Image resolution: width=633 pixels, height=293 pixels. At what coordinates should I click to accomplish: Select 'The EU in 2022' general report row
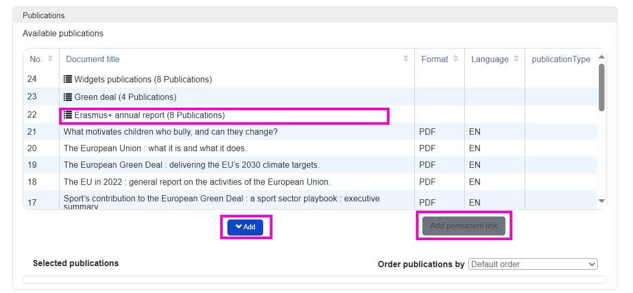[x=196, y=182]
